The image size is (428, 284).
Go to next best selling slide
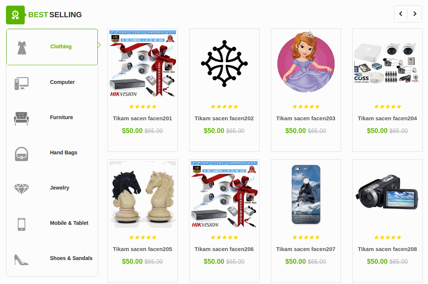[415, 13]
